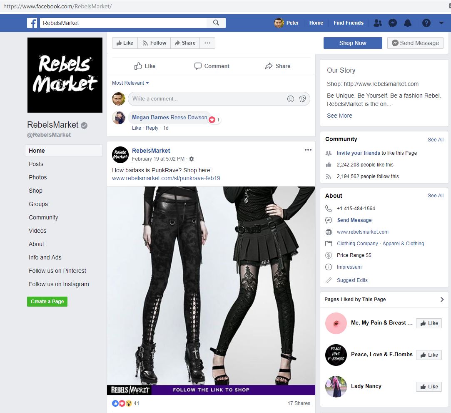Attach a sticker using the sticker icon
This screenshot has width=451, height=413.
302,99
